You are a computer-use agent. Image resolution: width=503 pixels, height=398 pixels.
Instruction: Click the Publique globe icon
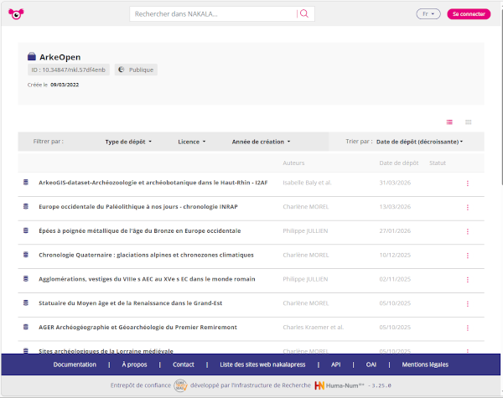click(x=122, y=70)
